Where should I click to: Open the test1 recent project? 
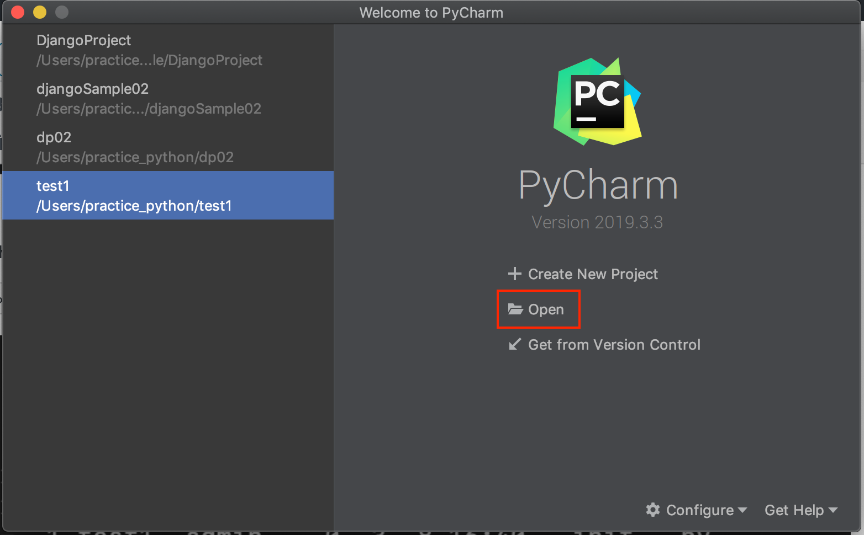[168, 195]
